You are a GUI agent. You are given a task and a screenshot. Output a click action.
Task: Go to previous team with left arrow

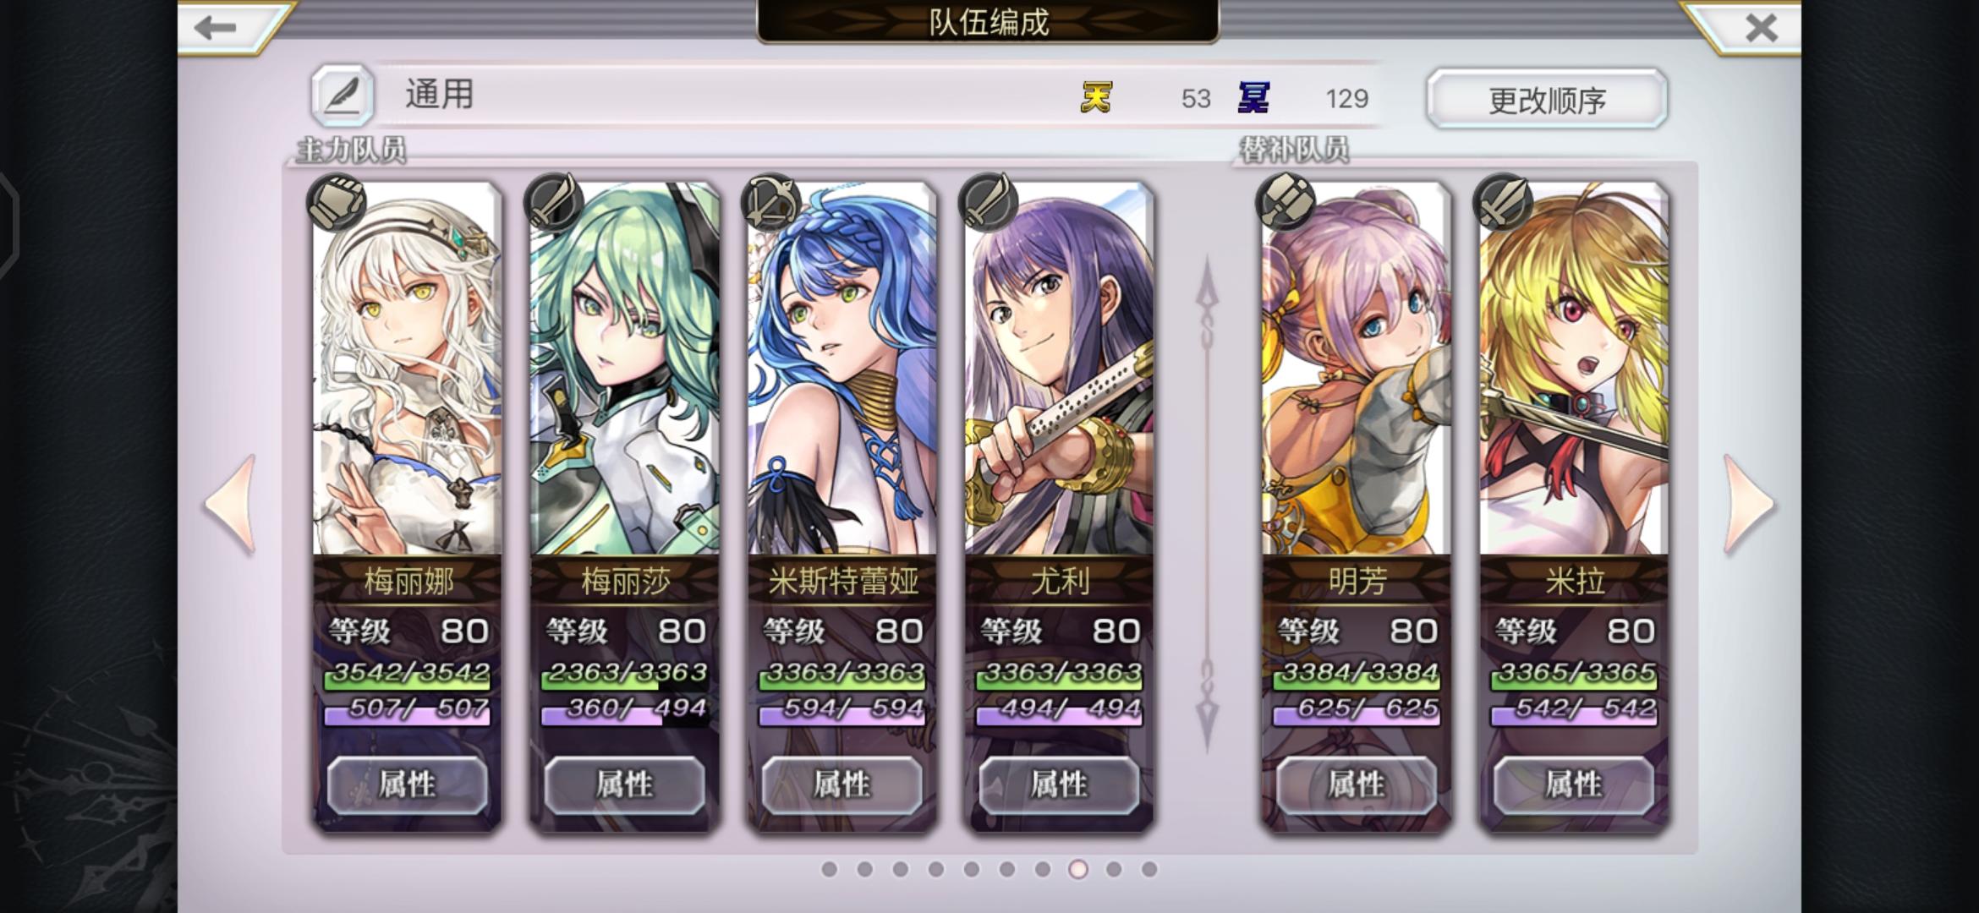230,505
